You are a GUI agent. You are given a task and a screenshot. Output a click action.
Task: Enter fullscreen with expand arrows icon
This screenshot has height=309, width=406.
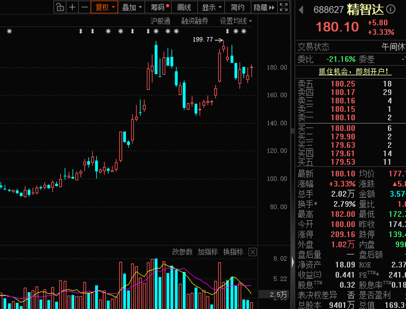click(284, 7)
